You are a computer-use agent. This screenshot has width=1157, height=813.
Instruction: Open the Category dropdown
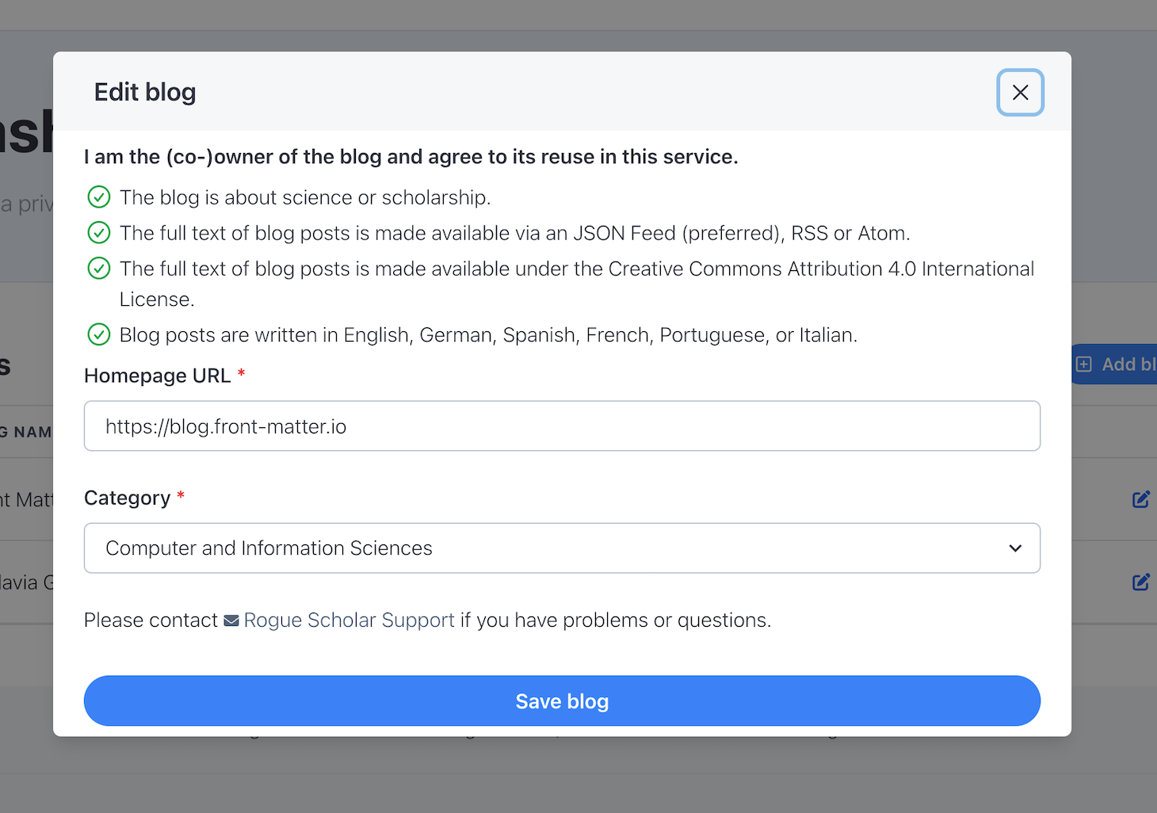[561, 548]
